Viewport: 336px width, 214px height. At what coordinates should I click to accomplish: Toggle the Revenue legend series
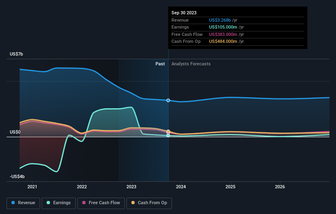23,203
